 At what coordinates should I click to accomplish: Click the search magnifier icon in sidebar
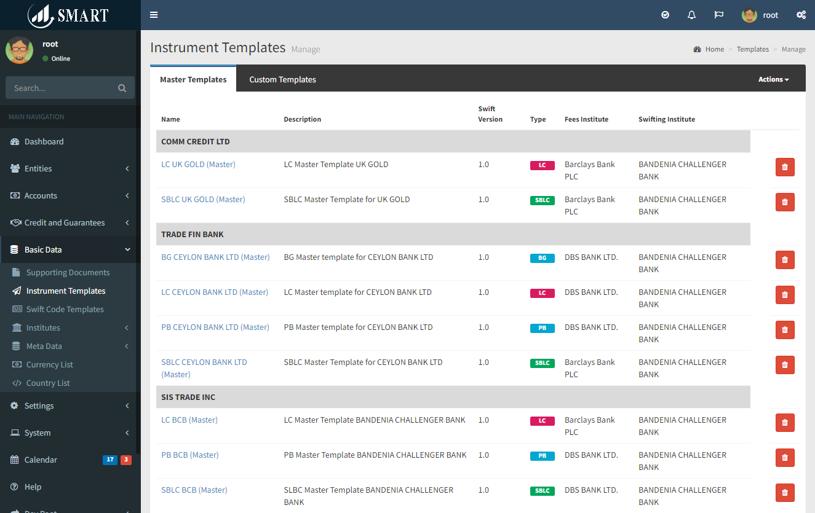click(122, 88)
